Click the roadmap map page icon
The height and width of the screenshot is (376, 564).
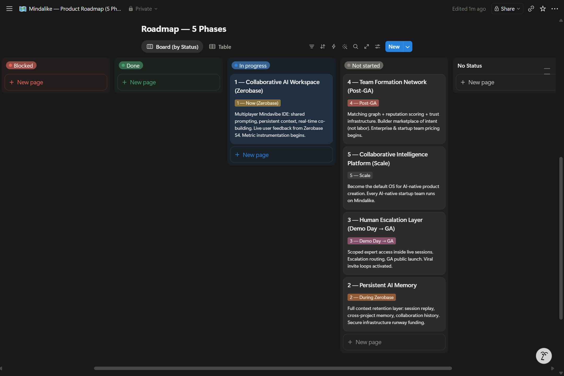click(x=23, y=9)
